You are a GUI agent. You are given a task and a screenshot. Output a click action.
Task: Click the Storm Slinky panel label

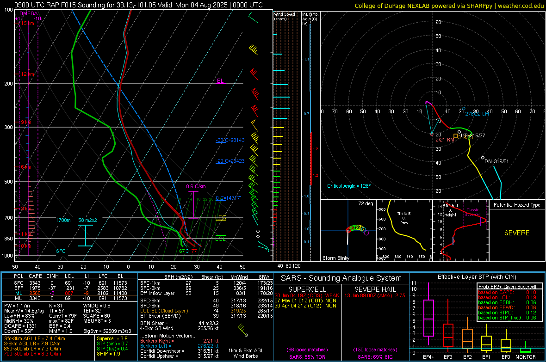click(x=335, y=258)
